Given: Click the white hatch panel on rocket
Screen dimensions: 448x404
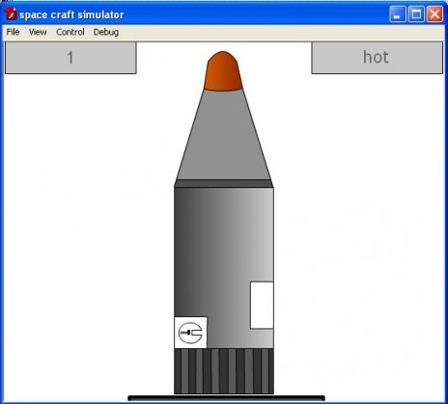Looking at the screenshot, I should tap(262, 306).
